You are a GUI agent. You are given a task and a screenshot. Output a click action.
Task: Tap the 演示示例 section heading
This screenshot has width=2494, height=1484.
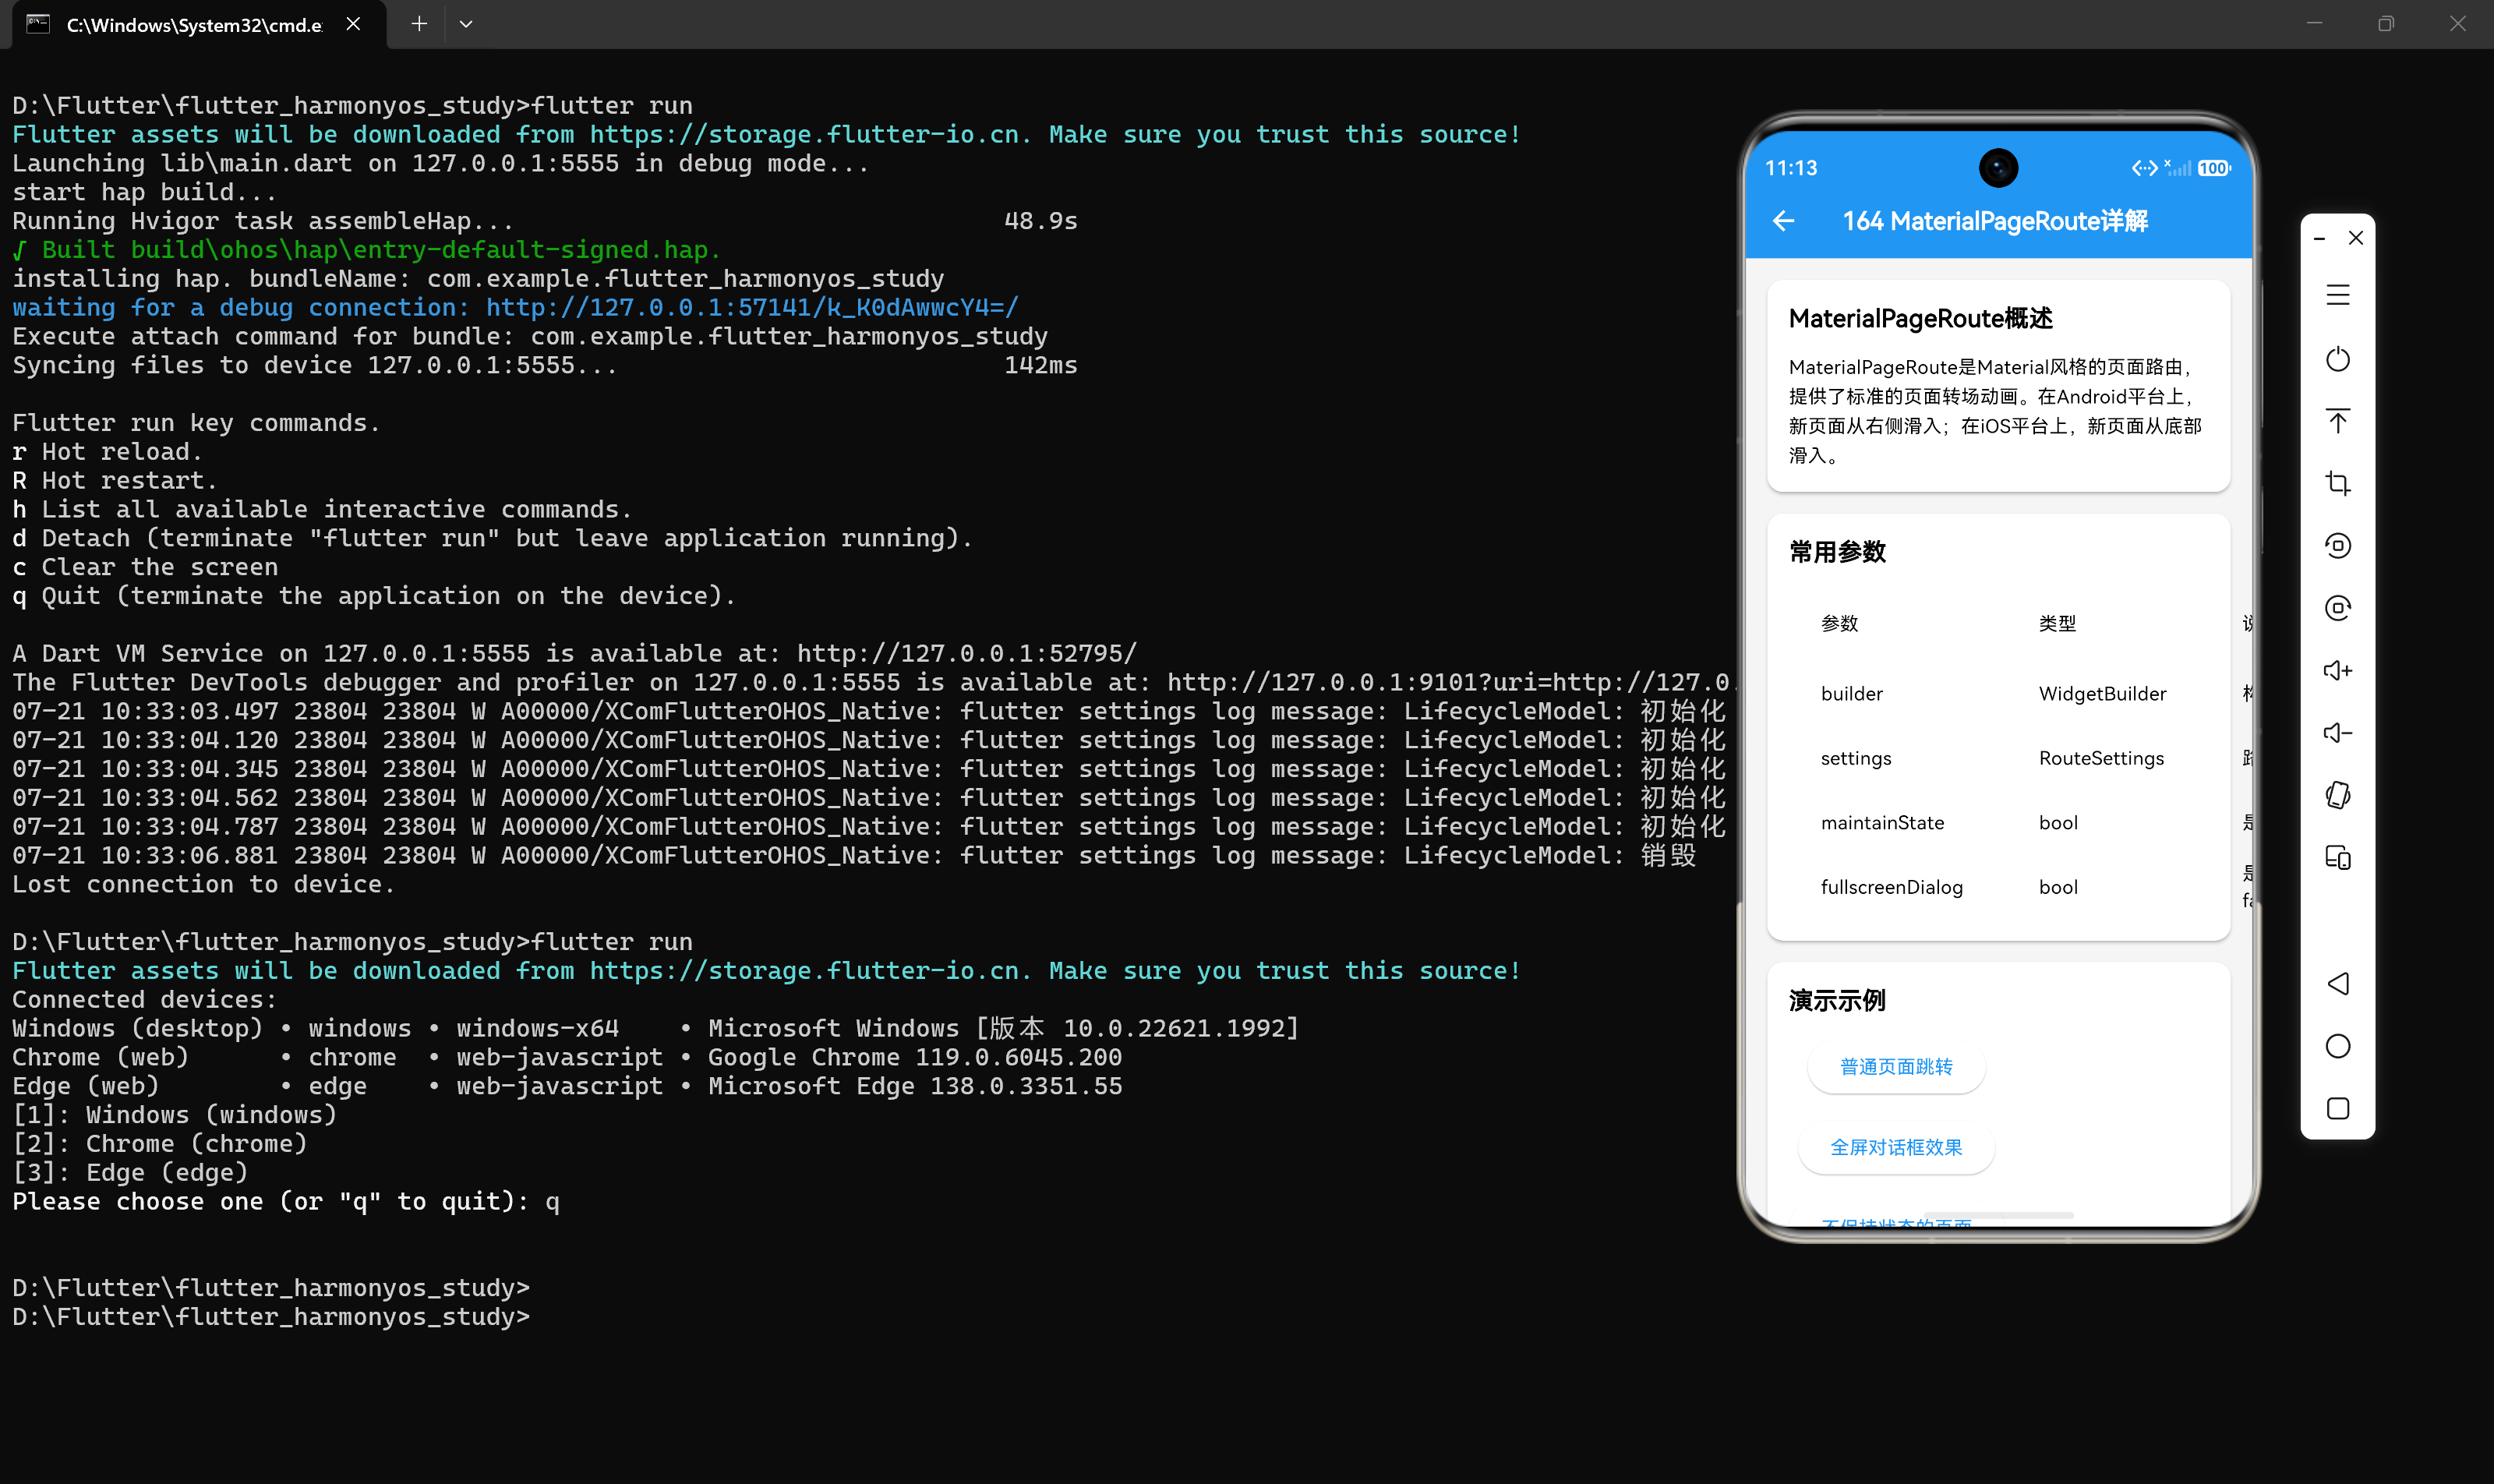[x=1837, y=1001]
